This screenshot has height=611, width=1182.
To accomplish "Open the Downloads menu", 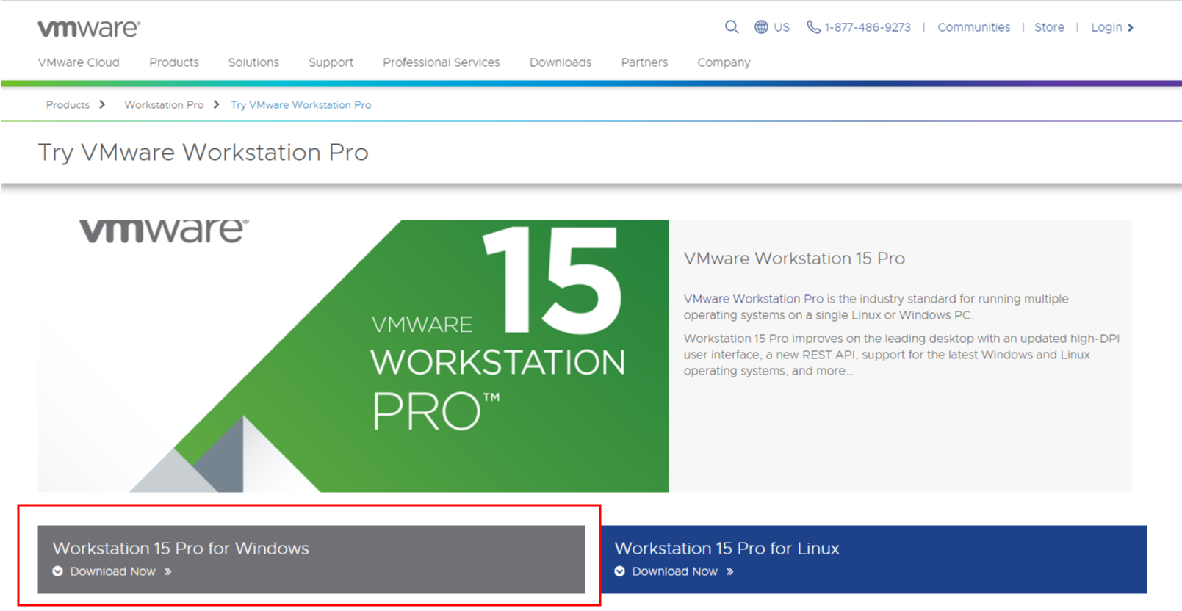I will click(561, 62).
